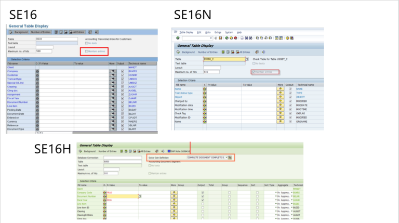Open Edit menu in SE16N window
Image resolution: width=399 pixels, height=223 pixels.
point(199,32)
